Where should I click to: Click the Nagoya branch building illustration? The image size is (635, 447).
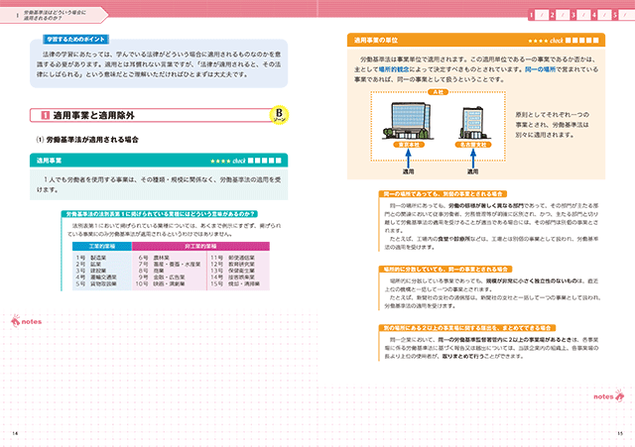[470, 125]
